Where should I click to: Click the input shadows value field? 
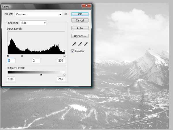coord(11,61)
